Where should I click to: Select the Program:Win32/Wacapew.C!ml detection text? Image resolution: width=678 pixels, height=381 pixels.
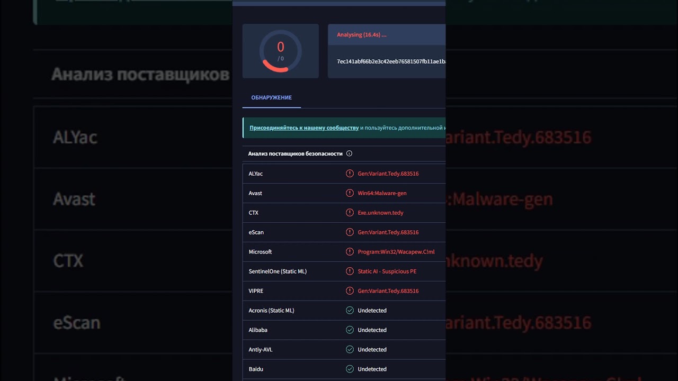pyautogui.click(x=396, y=252)
